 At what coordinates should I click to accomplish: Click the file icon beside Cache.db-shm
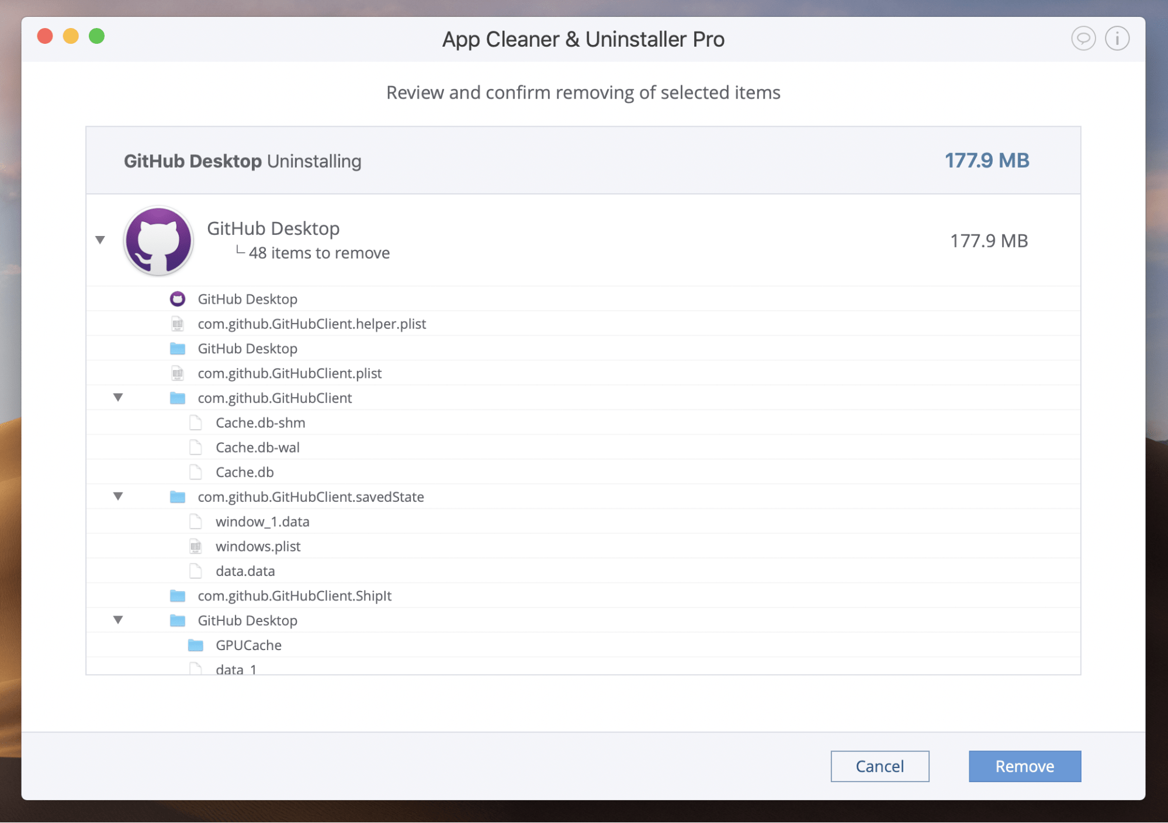pos(196,422)
